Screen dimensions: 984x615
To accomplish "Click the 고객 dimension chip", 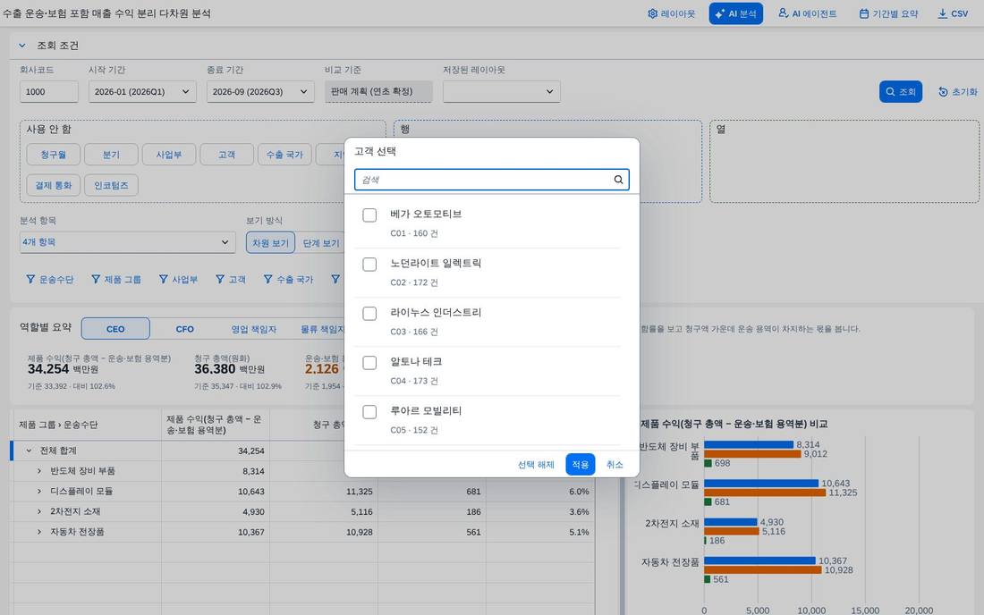I will pyautogui.click(x=226, y=155).
